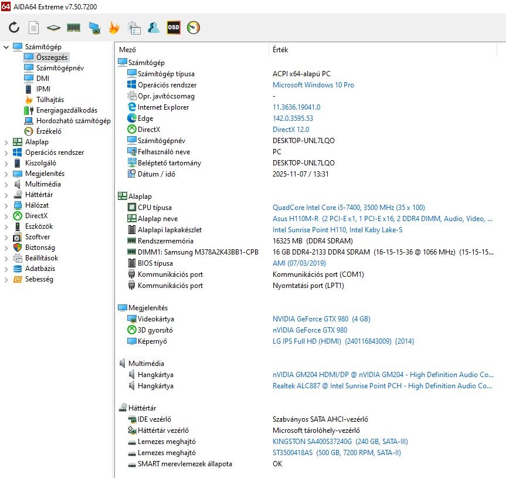Open the Intel Sunrise Point H110 link
This screenshot has width=506, height=478.
(x=338, y=230)
